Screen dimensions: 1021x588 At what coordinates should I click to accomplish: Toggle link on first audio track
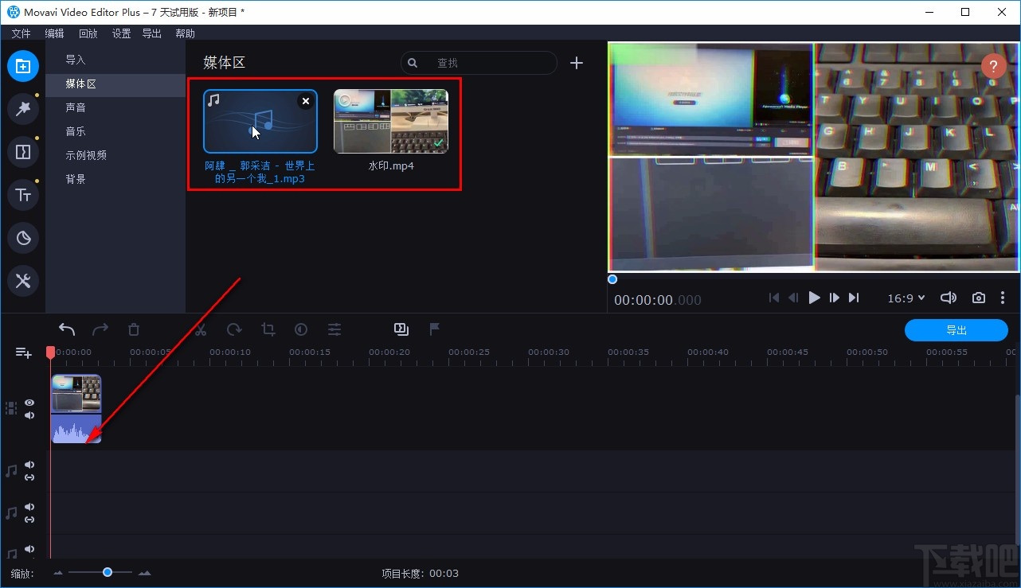click(x=29, y=477)
